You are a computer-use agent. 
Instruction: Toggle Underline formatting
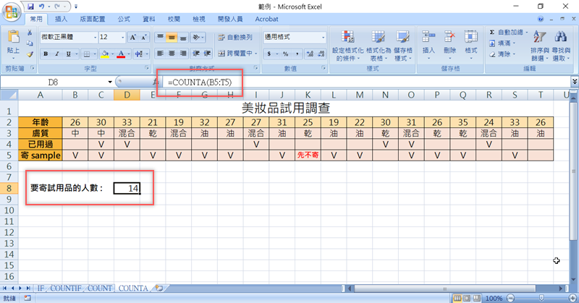pos(68,54)
